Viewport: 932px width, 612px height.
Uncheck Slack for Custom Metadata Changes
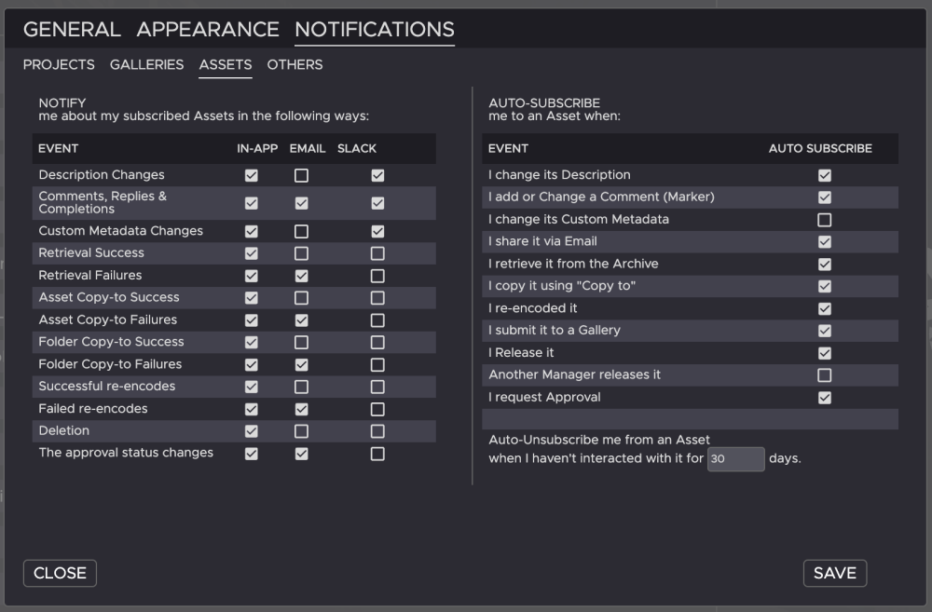(377, 231)
